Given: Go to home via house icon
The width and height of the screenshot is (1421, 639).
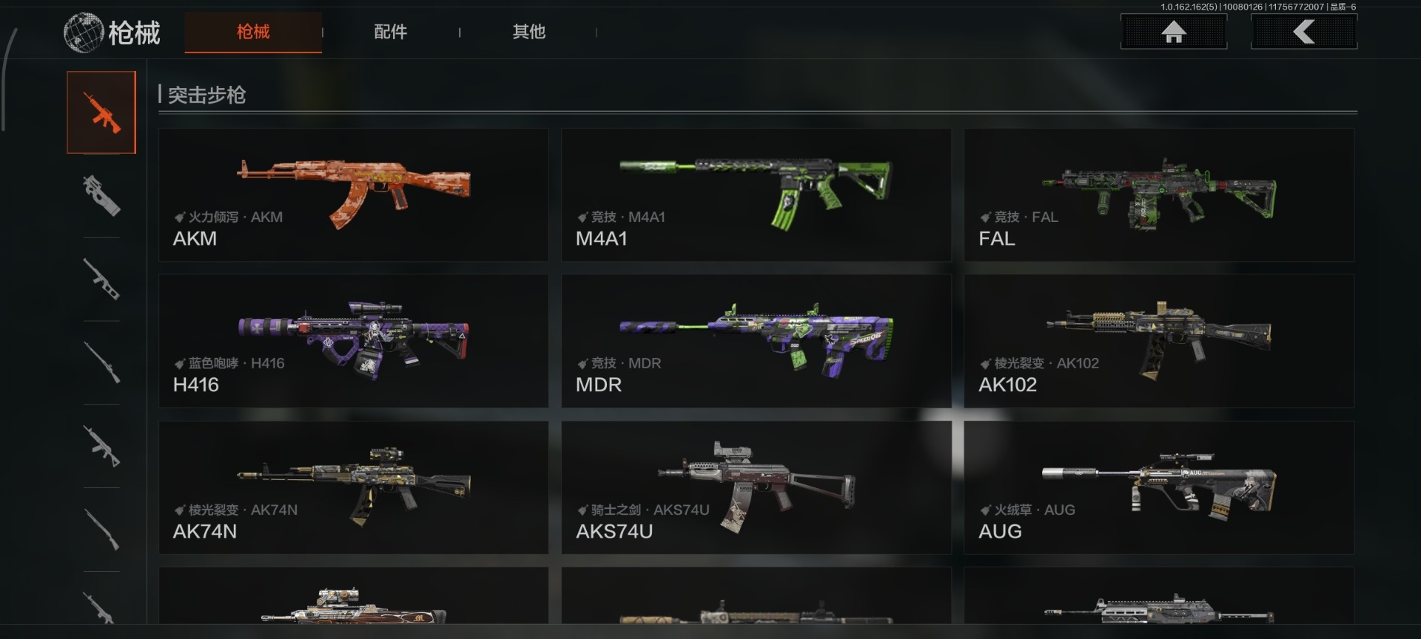Looking at the screenshot, I should click(x=1174, y=32).
